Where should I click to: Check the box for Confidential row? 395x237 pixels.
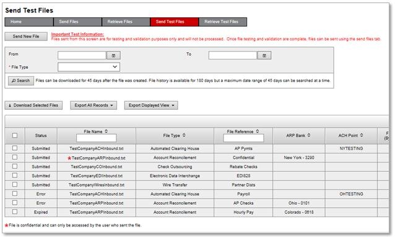(15, 157)
